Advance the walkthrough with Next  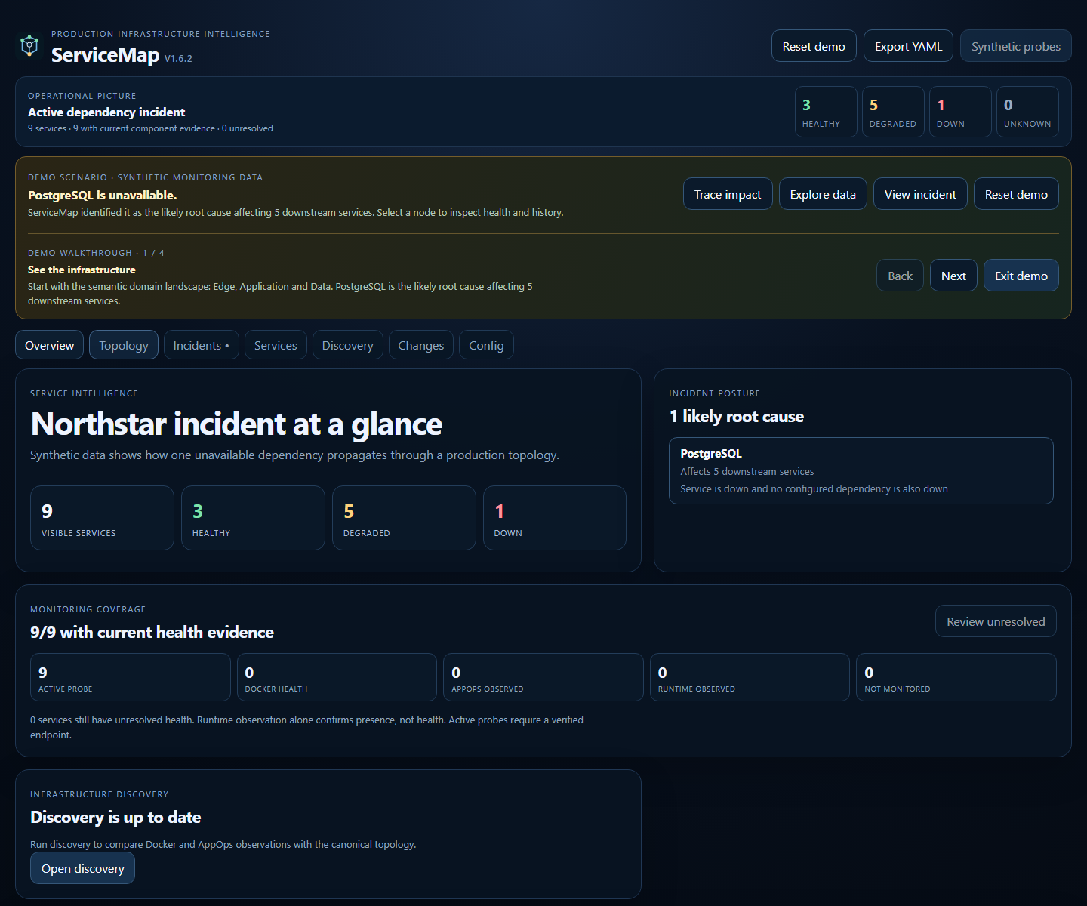pyautogui.click(x=953, y=276)
